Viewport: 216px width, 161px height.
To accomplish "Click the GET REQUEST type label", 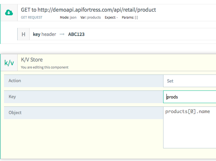I will [x=32, y=17].
